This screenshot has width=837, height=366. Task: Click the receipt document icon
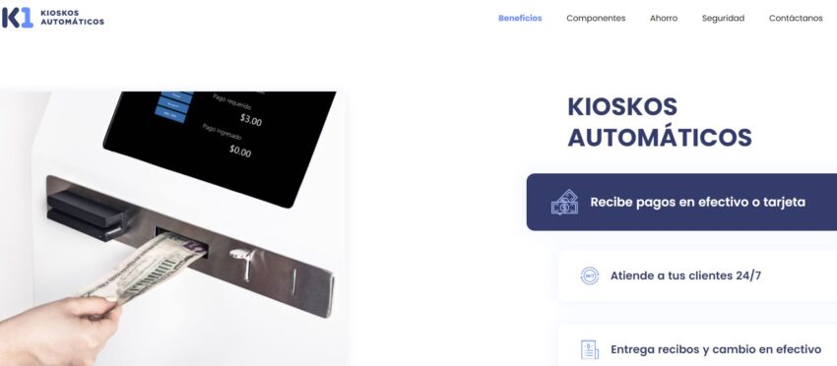[589, 350]
